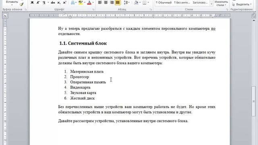The image size is (258, 145).
Task: Open the Абзац dialog launcher
Action: point(151,10)
